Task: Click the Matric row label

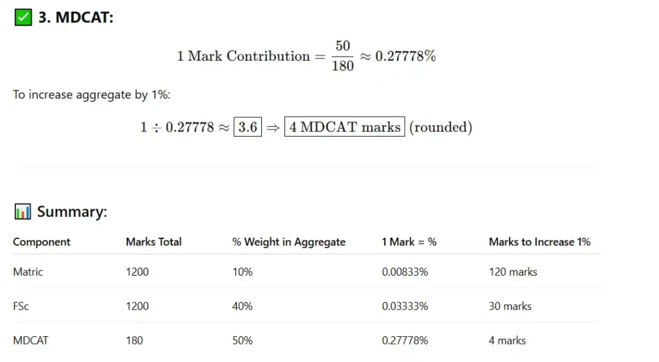Action: coord(28,272)
